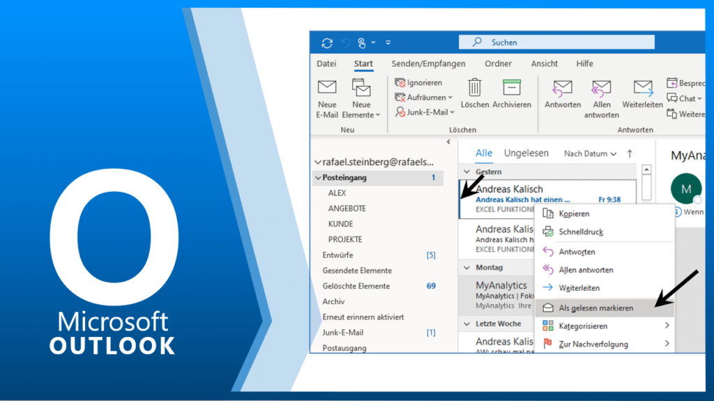Open the Junk-E-Mail dropdown
The image size is (714, 401).
pos(425,112)
